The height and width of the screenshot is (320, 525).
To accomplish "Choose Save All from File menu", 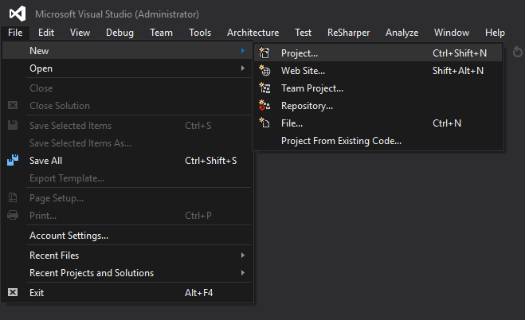I will coord(45,160).
